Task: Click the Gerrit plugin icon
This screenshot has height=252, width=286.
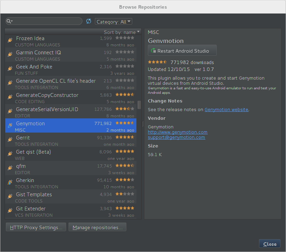Action: click(10, 139)
